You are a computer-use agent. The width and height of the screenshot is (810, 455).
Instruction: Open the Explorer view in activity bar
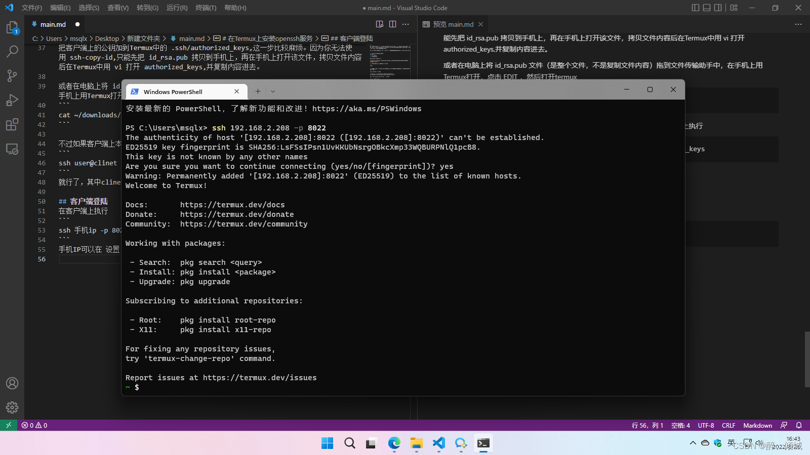tap(12, 27)
